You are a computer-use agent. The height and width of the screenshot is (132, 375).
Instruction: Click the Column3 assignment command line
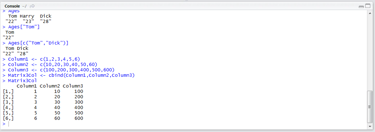[59, 70]
